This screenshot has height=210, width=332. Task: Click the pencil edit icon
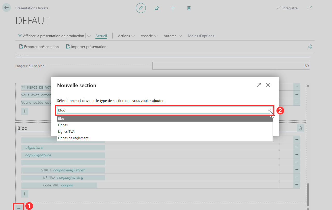coord(141,8)
